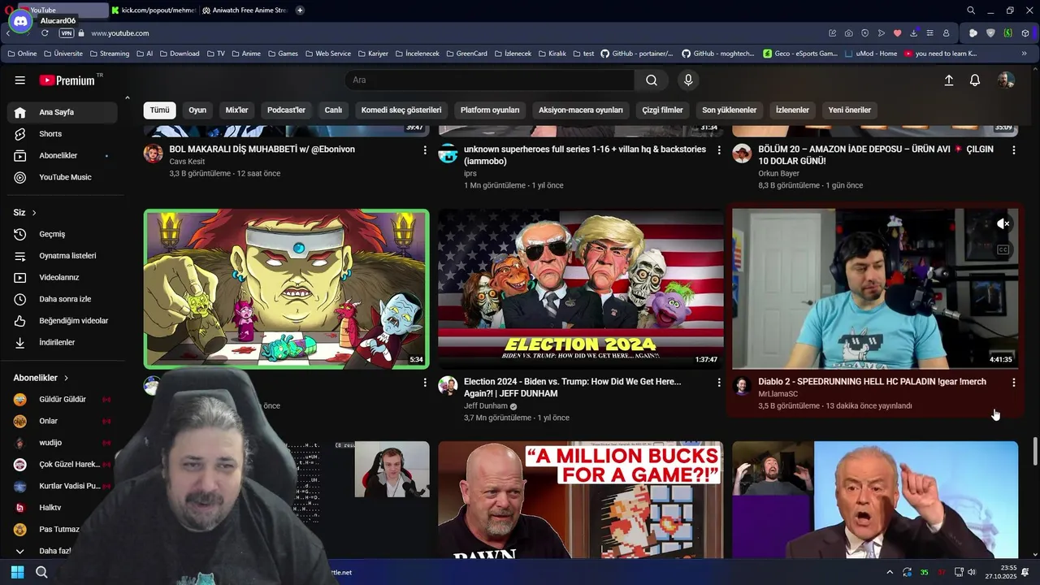Open the GitHub - portainer bookmark
This screenshot has height=585, width=1040.
click(636, 54)
